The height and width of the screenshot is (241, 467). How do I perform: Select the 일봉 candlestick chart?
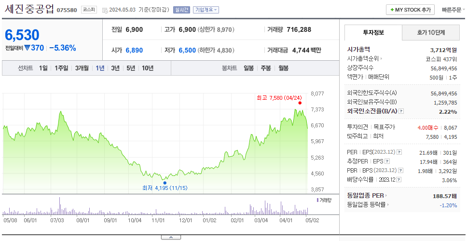pos(248,68)
